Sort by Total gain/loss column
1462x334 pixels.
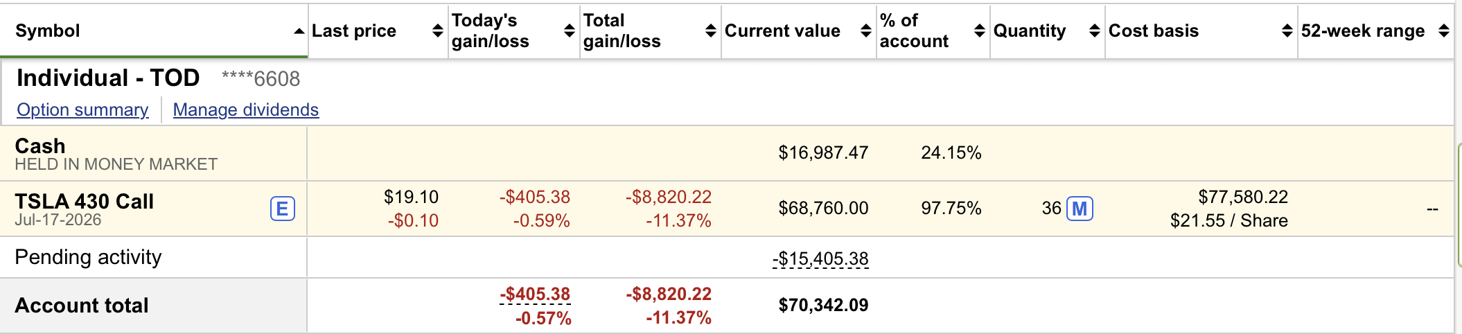pos(710,31)
